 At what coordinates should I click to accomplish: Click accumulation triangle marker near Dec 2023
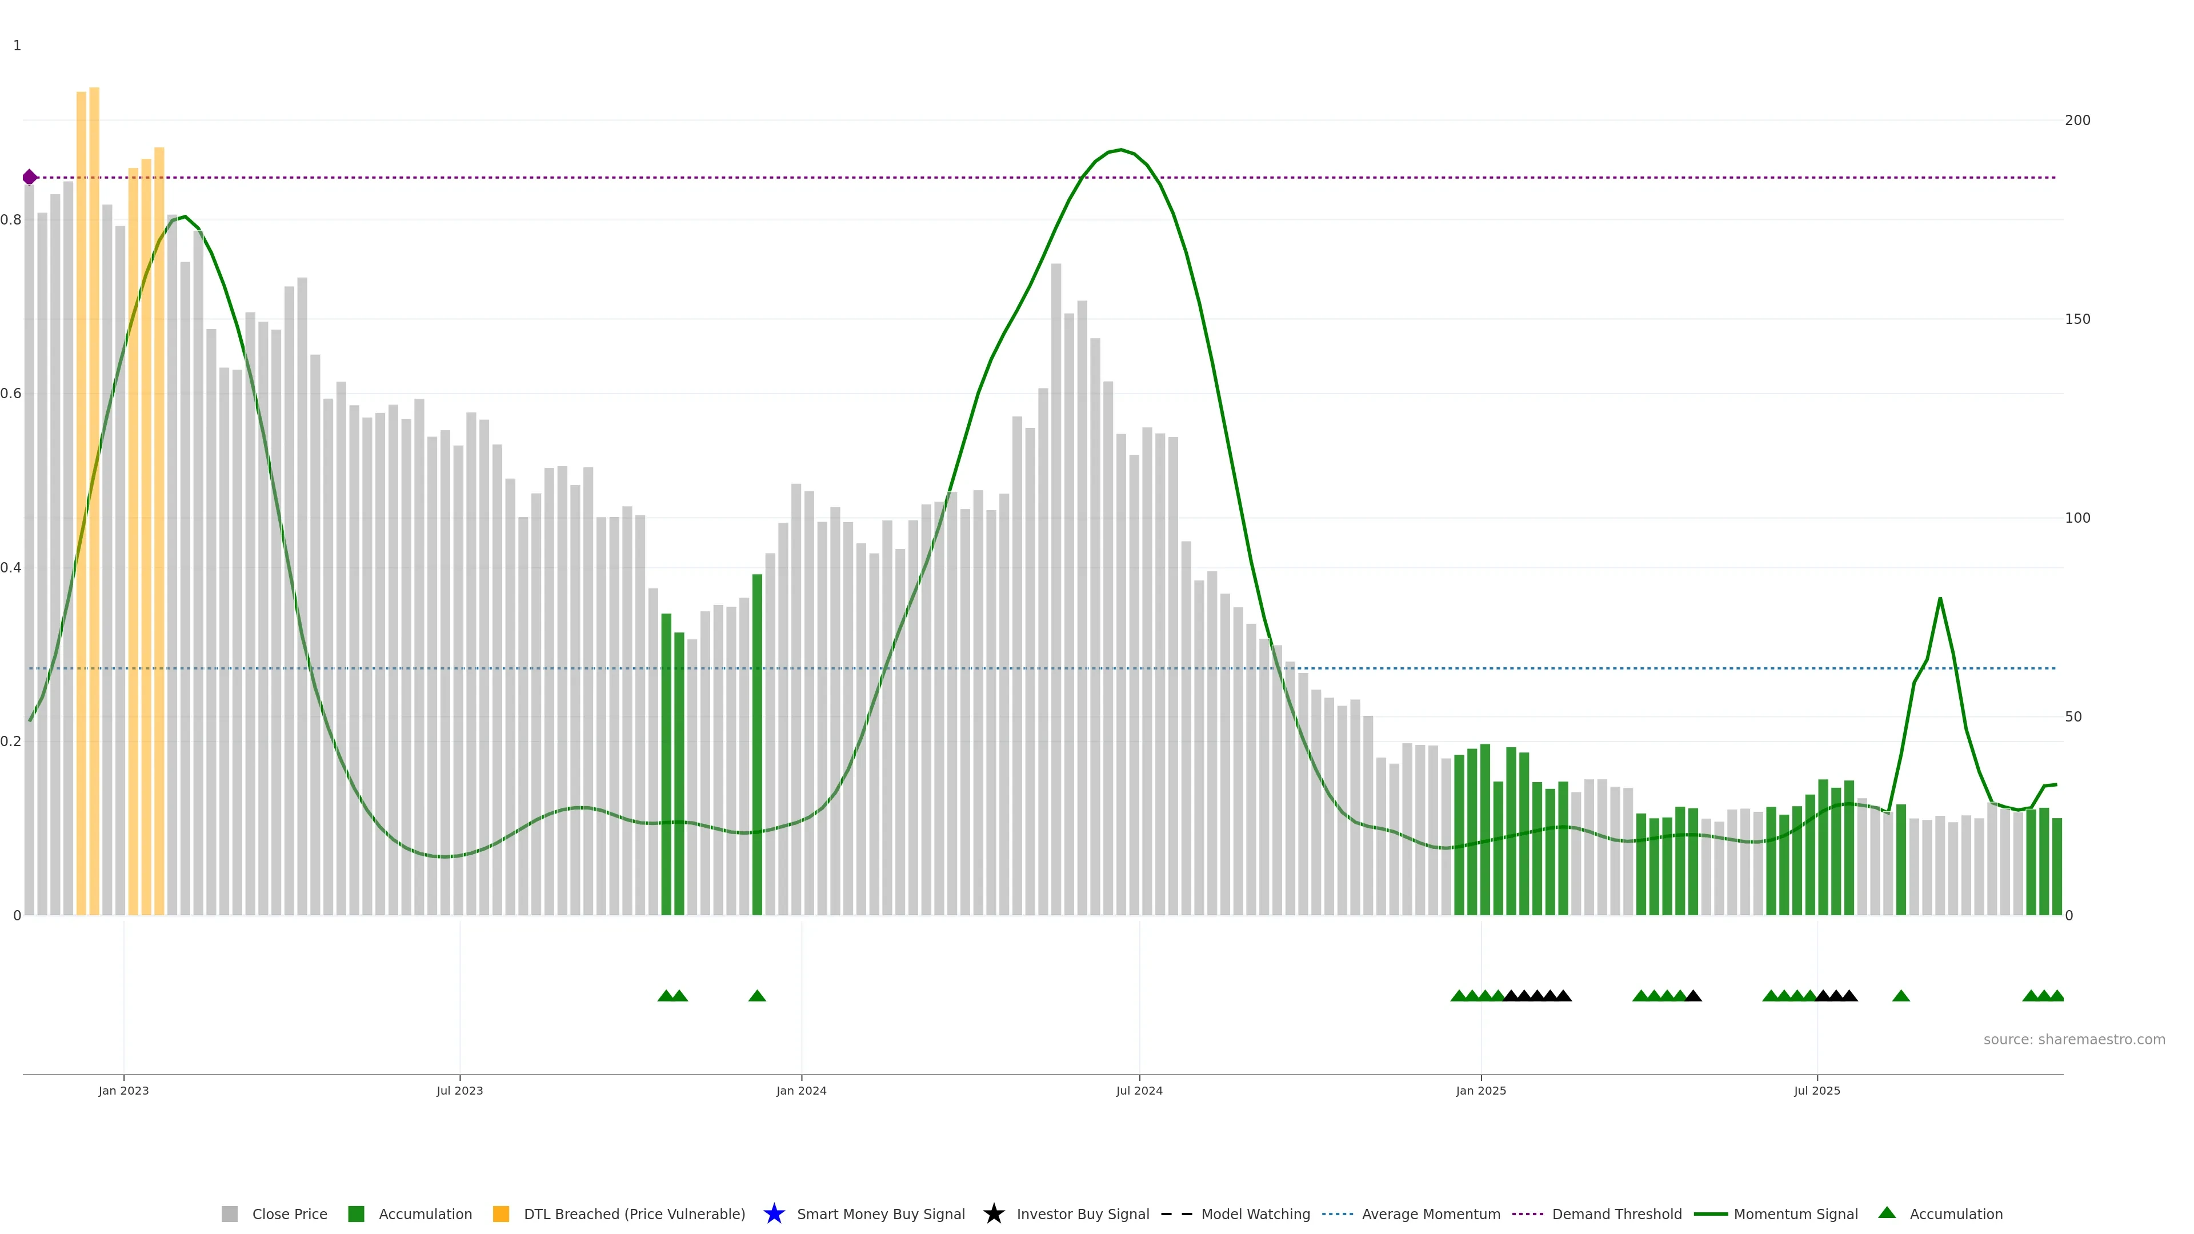(x=756, y=996)
